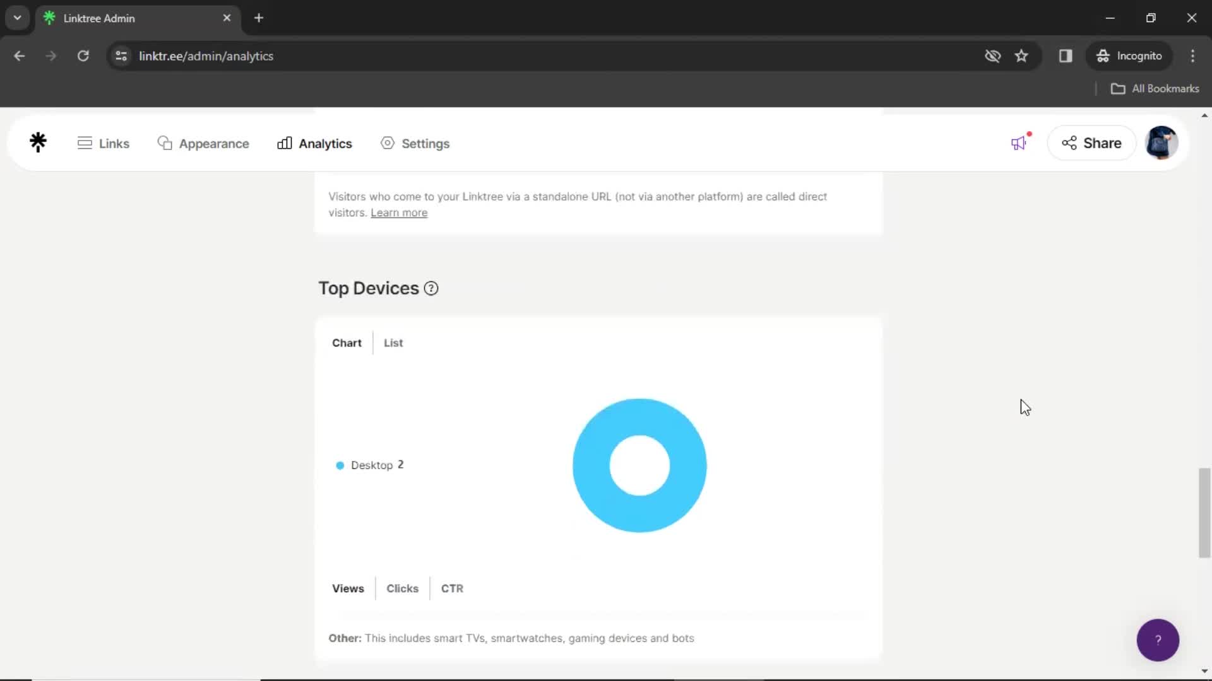1212x681 pixels.
Task: Close the Linktree Admin tab
Action: [227, 18]
